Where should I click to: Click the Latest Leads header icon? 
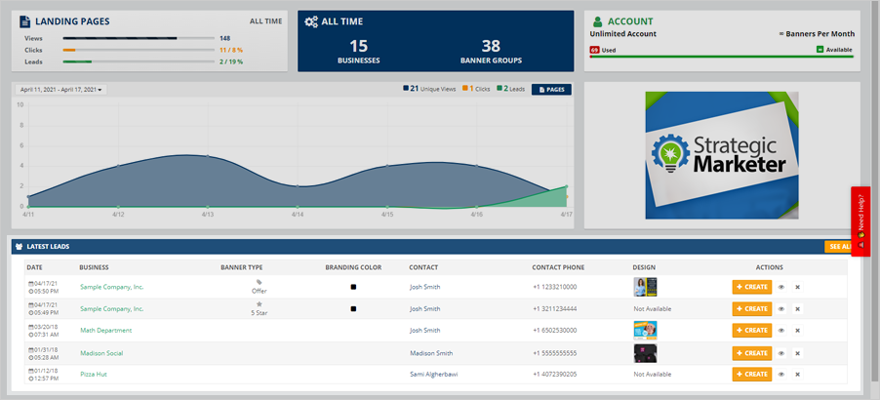[19, 247]
